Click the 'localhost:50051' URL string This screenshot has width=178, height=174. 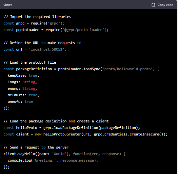[x=47, y=49]
